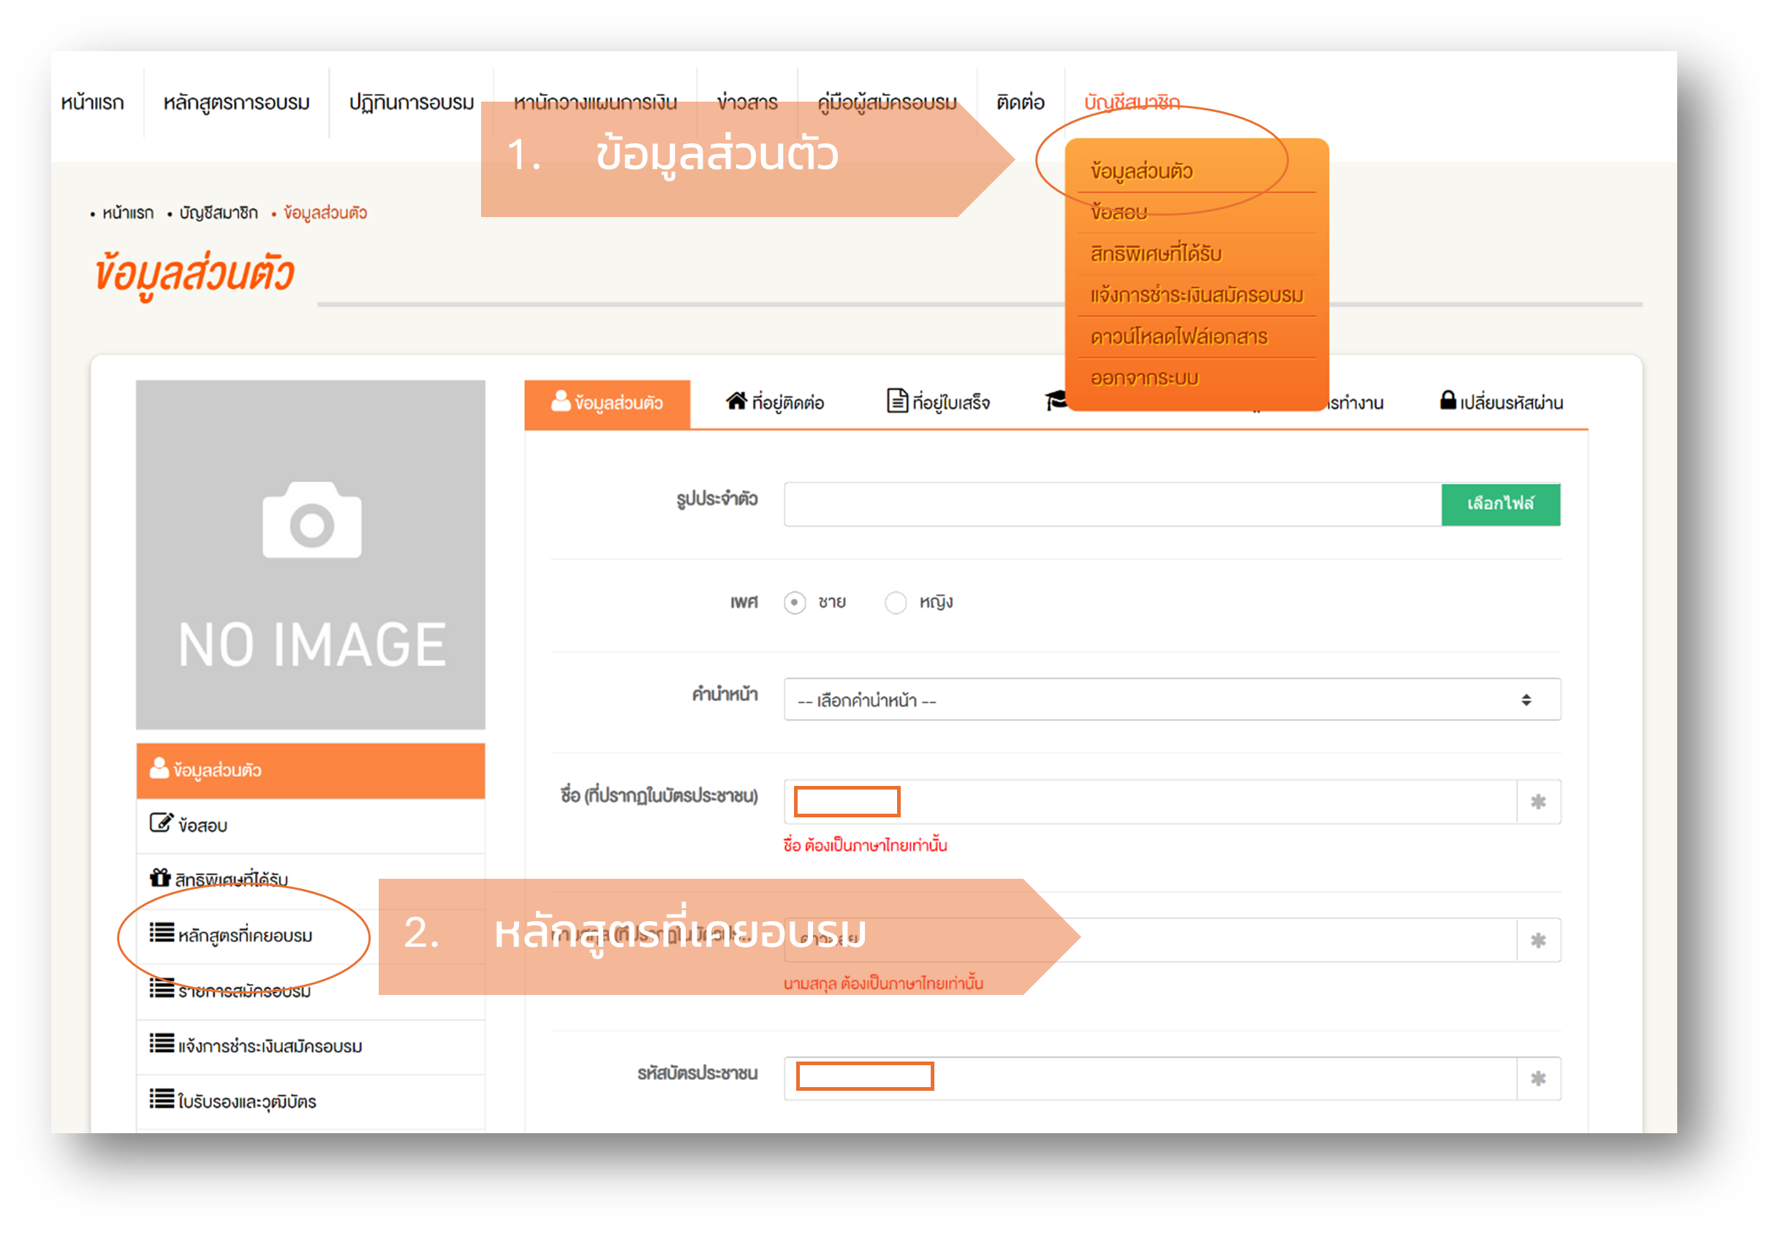Click ข้อมูลส่วนตัว breadcrumb link
Image resolution: width=1781 pixels, height=1237 pixels.
[x=325, y=213]
